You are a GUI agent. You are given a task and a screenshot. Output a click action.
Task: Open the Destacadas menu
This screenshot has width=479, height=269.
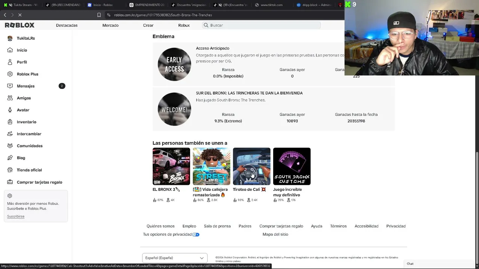pos(67,25)
